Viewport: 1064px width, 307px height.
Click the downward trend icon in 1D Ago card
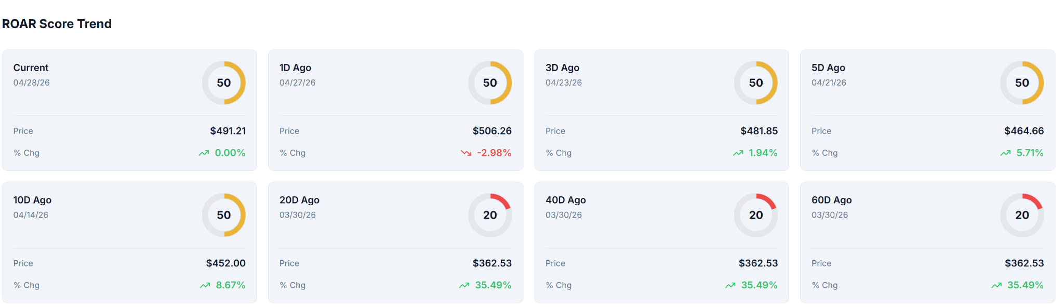pos(466,153)
